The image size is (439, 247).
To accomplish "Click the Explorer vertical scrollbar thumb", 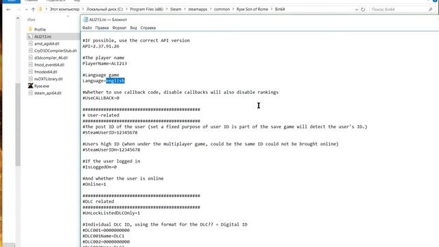I will tap(18, 125).
